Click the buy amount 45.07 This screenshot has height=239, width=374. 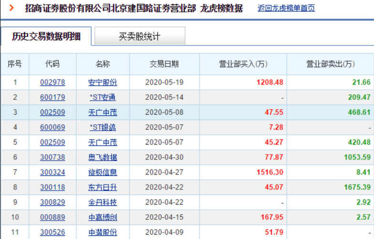[274, 187]
